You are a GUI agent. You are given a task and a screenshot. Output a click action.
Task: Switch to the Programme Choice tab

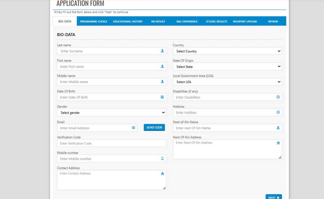point(93,21)
